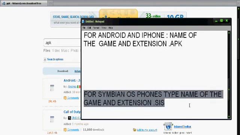Open the File menu in Notepad
This screenshot has width=240, height=135.
pos(84,28)
